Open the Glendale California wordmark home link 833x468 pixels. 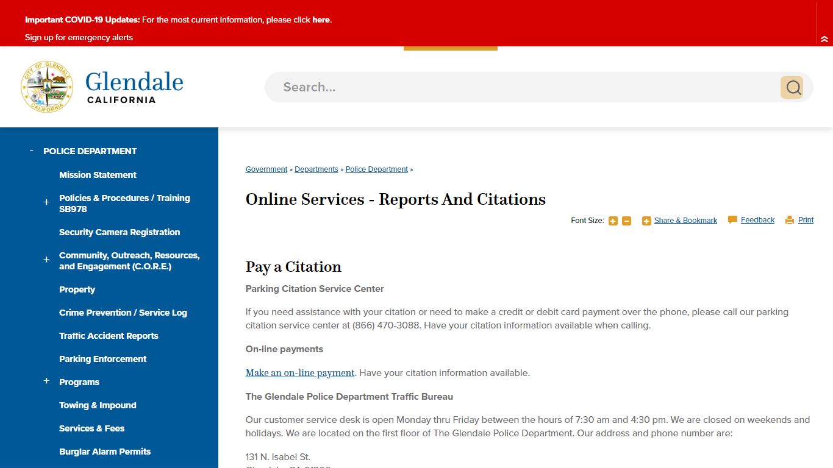point(134,87)
